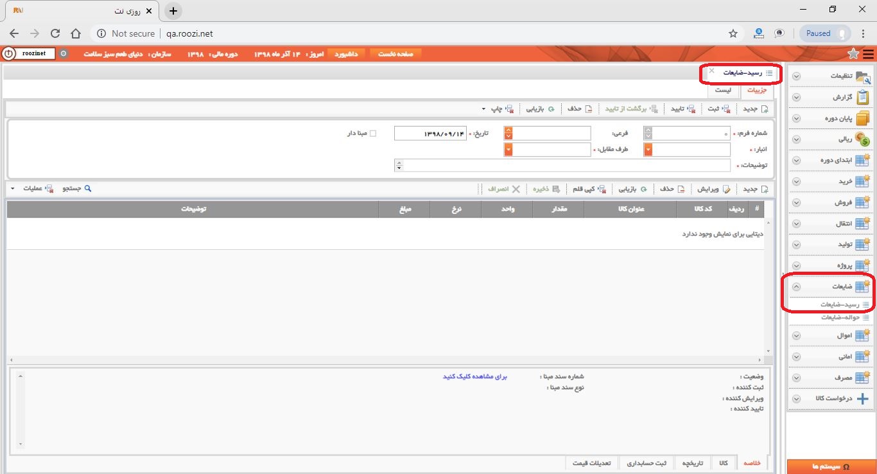
Task: Click ثبت in the form toolbar
Action: pyautogui.click(x=719, y=109)
